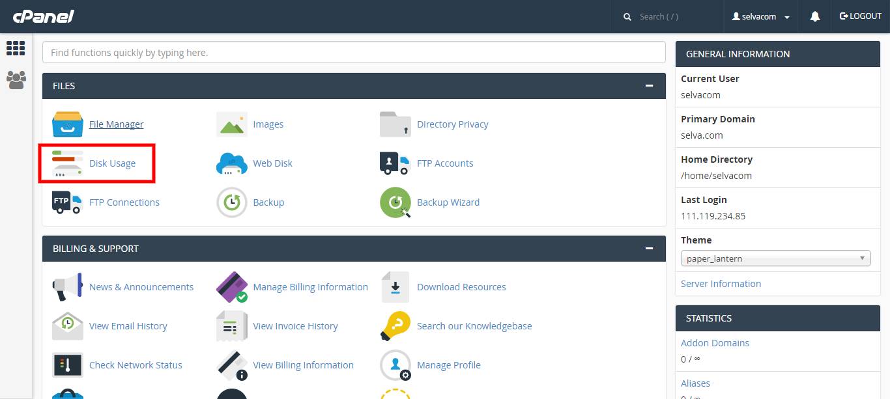Open the FTP Accounts link
890x399 pixels.
(445, 163)
